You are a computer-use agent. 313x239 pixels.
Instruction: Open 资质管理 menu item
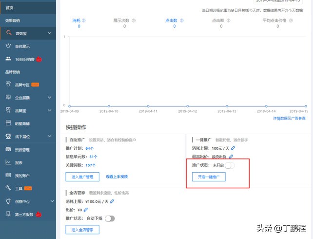coord(28,150)
